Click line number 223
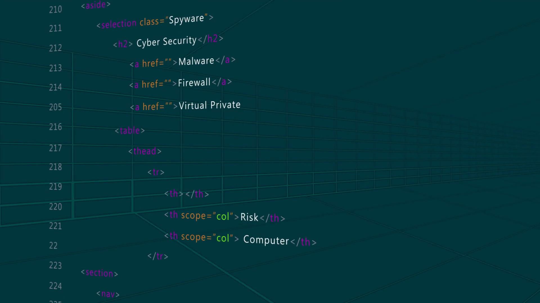 point(55,265)
